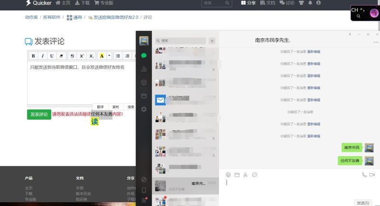This screenshot has width=380, height=206.
Task: Start a video call with the camera icon
Action: (372, 175)
